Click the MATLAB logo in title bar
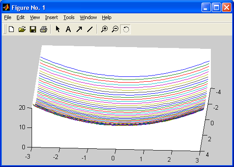The image size is (234, 167). pos(6,7)
